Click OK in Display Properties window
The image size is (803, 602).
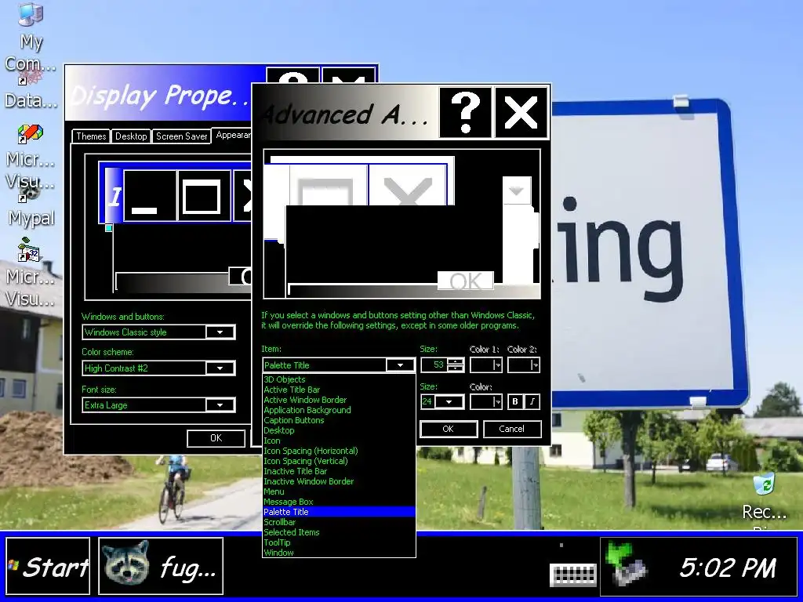click(216, 438)
